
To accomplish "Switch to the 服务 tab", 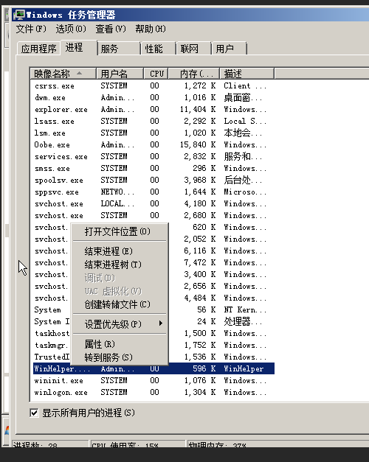I will [119, 49].
